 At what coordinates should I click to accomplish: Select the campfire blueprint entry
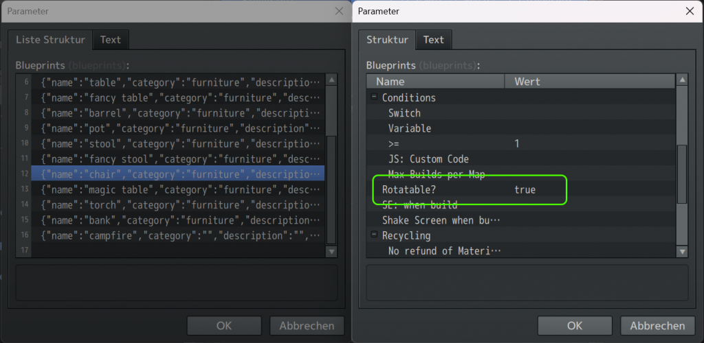[x=179, y=236]
